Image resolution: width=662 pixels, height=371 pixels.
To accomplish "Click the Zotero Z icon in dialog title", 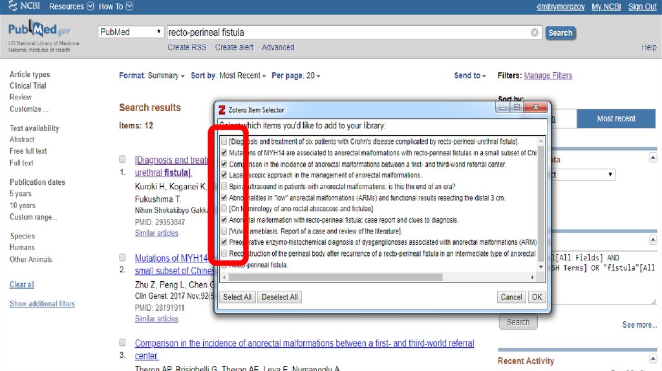I will pos(222,110).
